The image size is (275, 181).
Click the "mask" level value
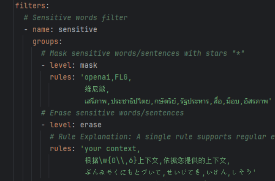(88, 65)
